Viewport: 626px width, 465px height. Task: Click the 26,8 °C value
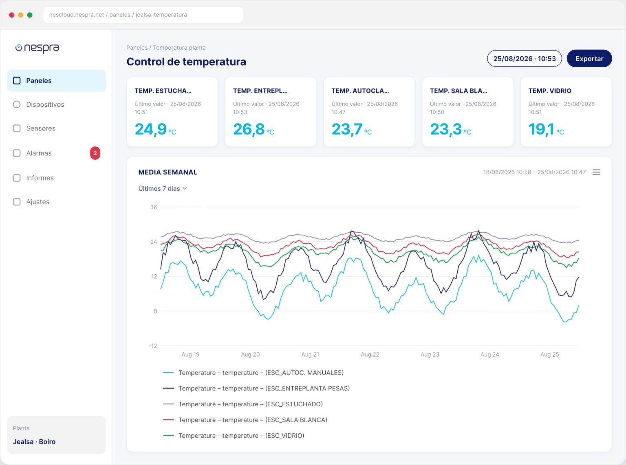253,129
